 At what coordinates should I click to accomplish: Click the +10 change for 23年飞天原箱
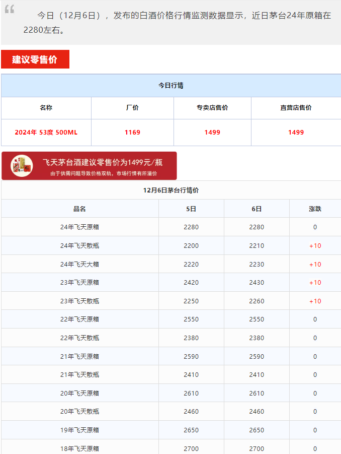[315, 282]
